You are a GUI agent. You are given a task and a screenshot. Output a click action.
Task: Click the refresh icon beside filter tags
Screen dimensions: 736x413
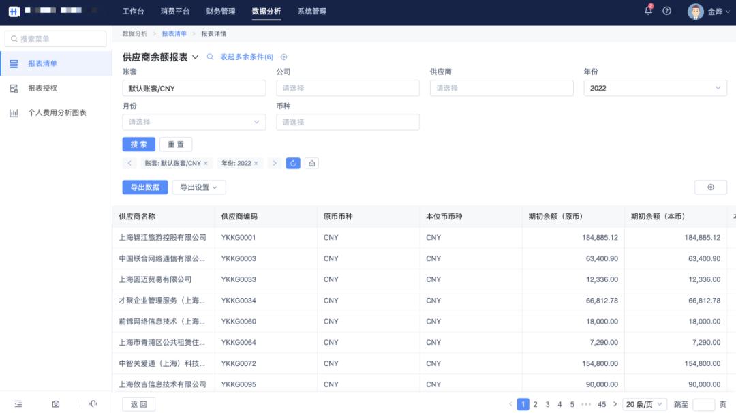coord(293,163)
